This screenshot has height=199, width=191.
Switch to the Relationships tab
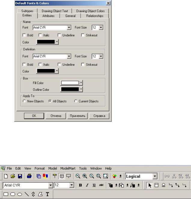(x=95, y=16)
